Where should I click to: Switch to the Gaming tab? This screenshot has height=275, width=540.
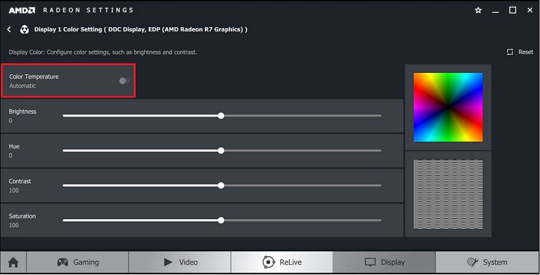pyautogui.click(x=78, y=262)
